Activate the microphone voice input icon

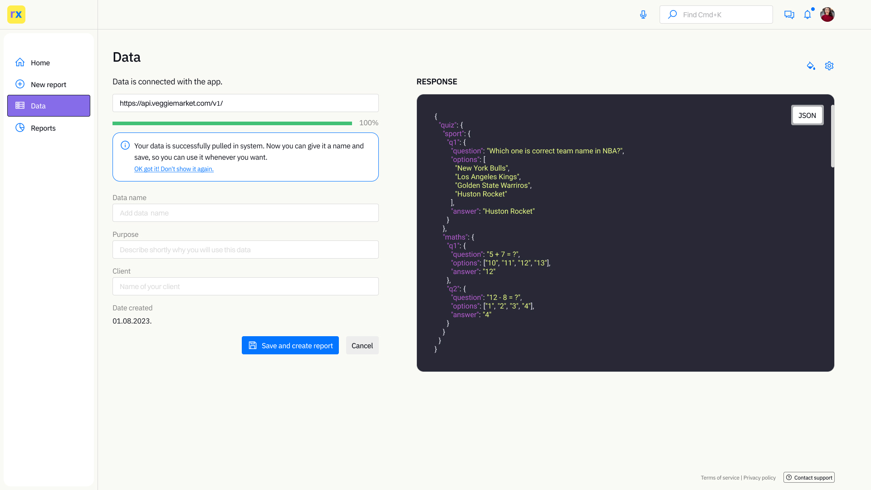tap(643, 15)
